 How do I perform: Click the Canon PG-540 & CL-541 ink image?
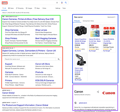[x=95, y=31]
